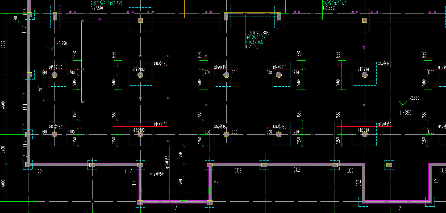Pick the 1950 dimension text

coord(181,156)
